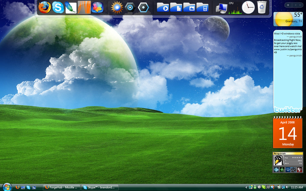This screenshot has width=306, height=191.
Task: Open the www.justin.tv/penguinis link
Action: [x=288, y=49]
